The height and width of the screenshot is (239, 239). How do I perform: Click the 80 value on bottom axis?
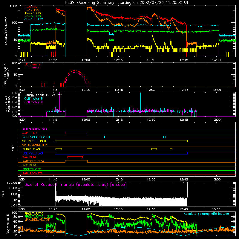point(15,217)
